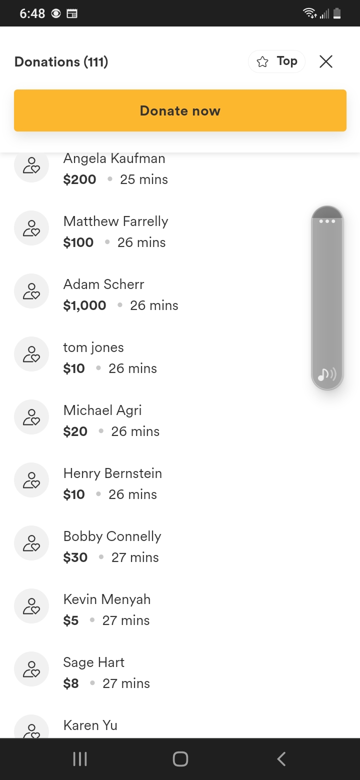Select the Adam Scherr $1,000 donation entry
The height and width of the screenshot is (780, 360).
click(120, 295)
